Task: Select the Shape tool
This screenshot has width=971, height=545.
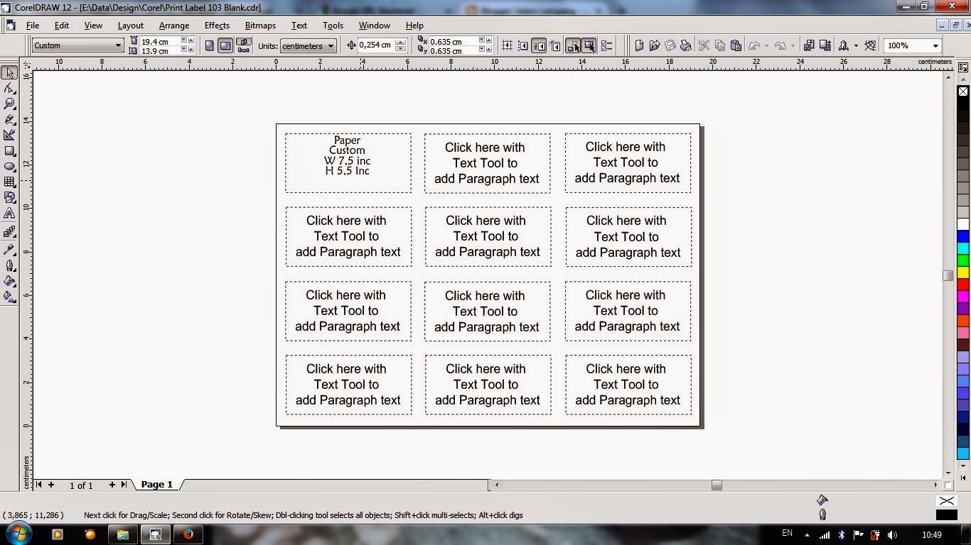Action: [10, 89]
